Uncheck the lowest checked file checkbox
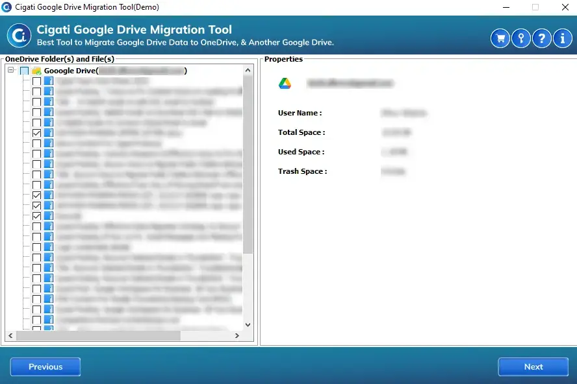 (36, 216)
